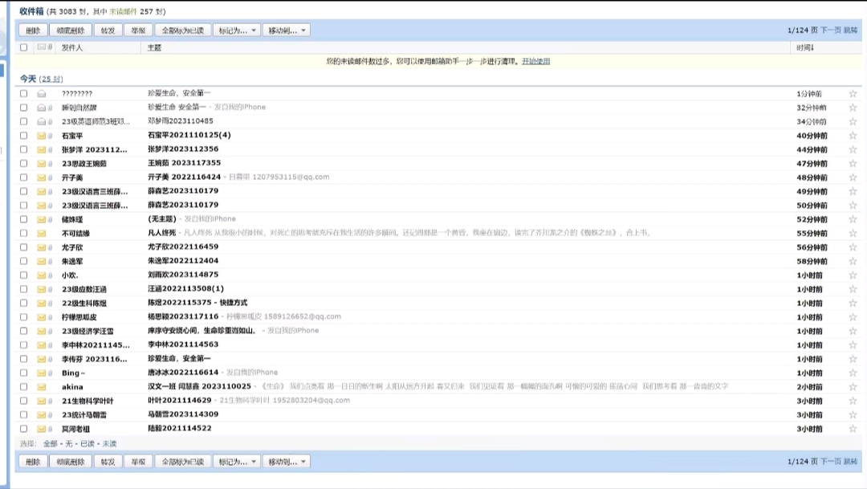Viewport: 867px width, 489px height.
Task: Check the box for 张梦洋 email
Action: coord(24,149)
